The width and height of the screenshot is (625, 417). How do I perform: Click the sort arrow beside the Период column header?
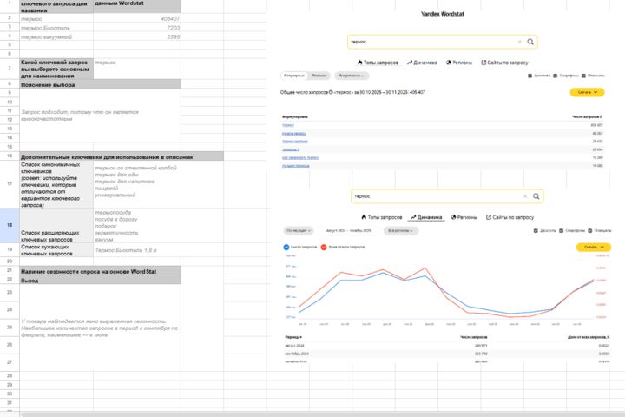click(300, 337)
